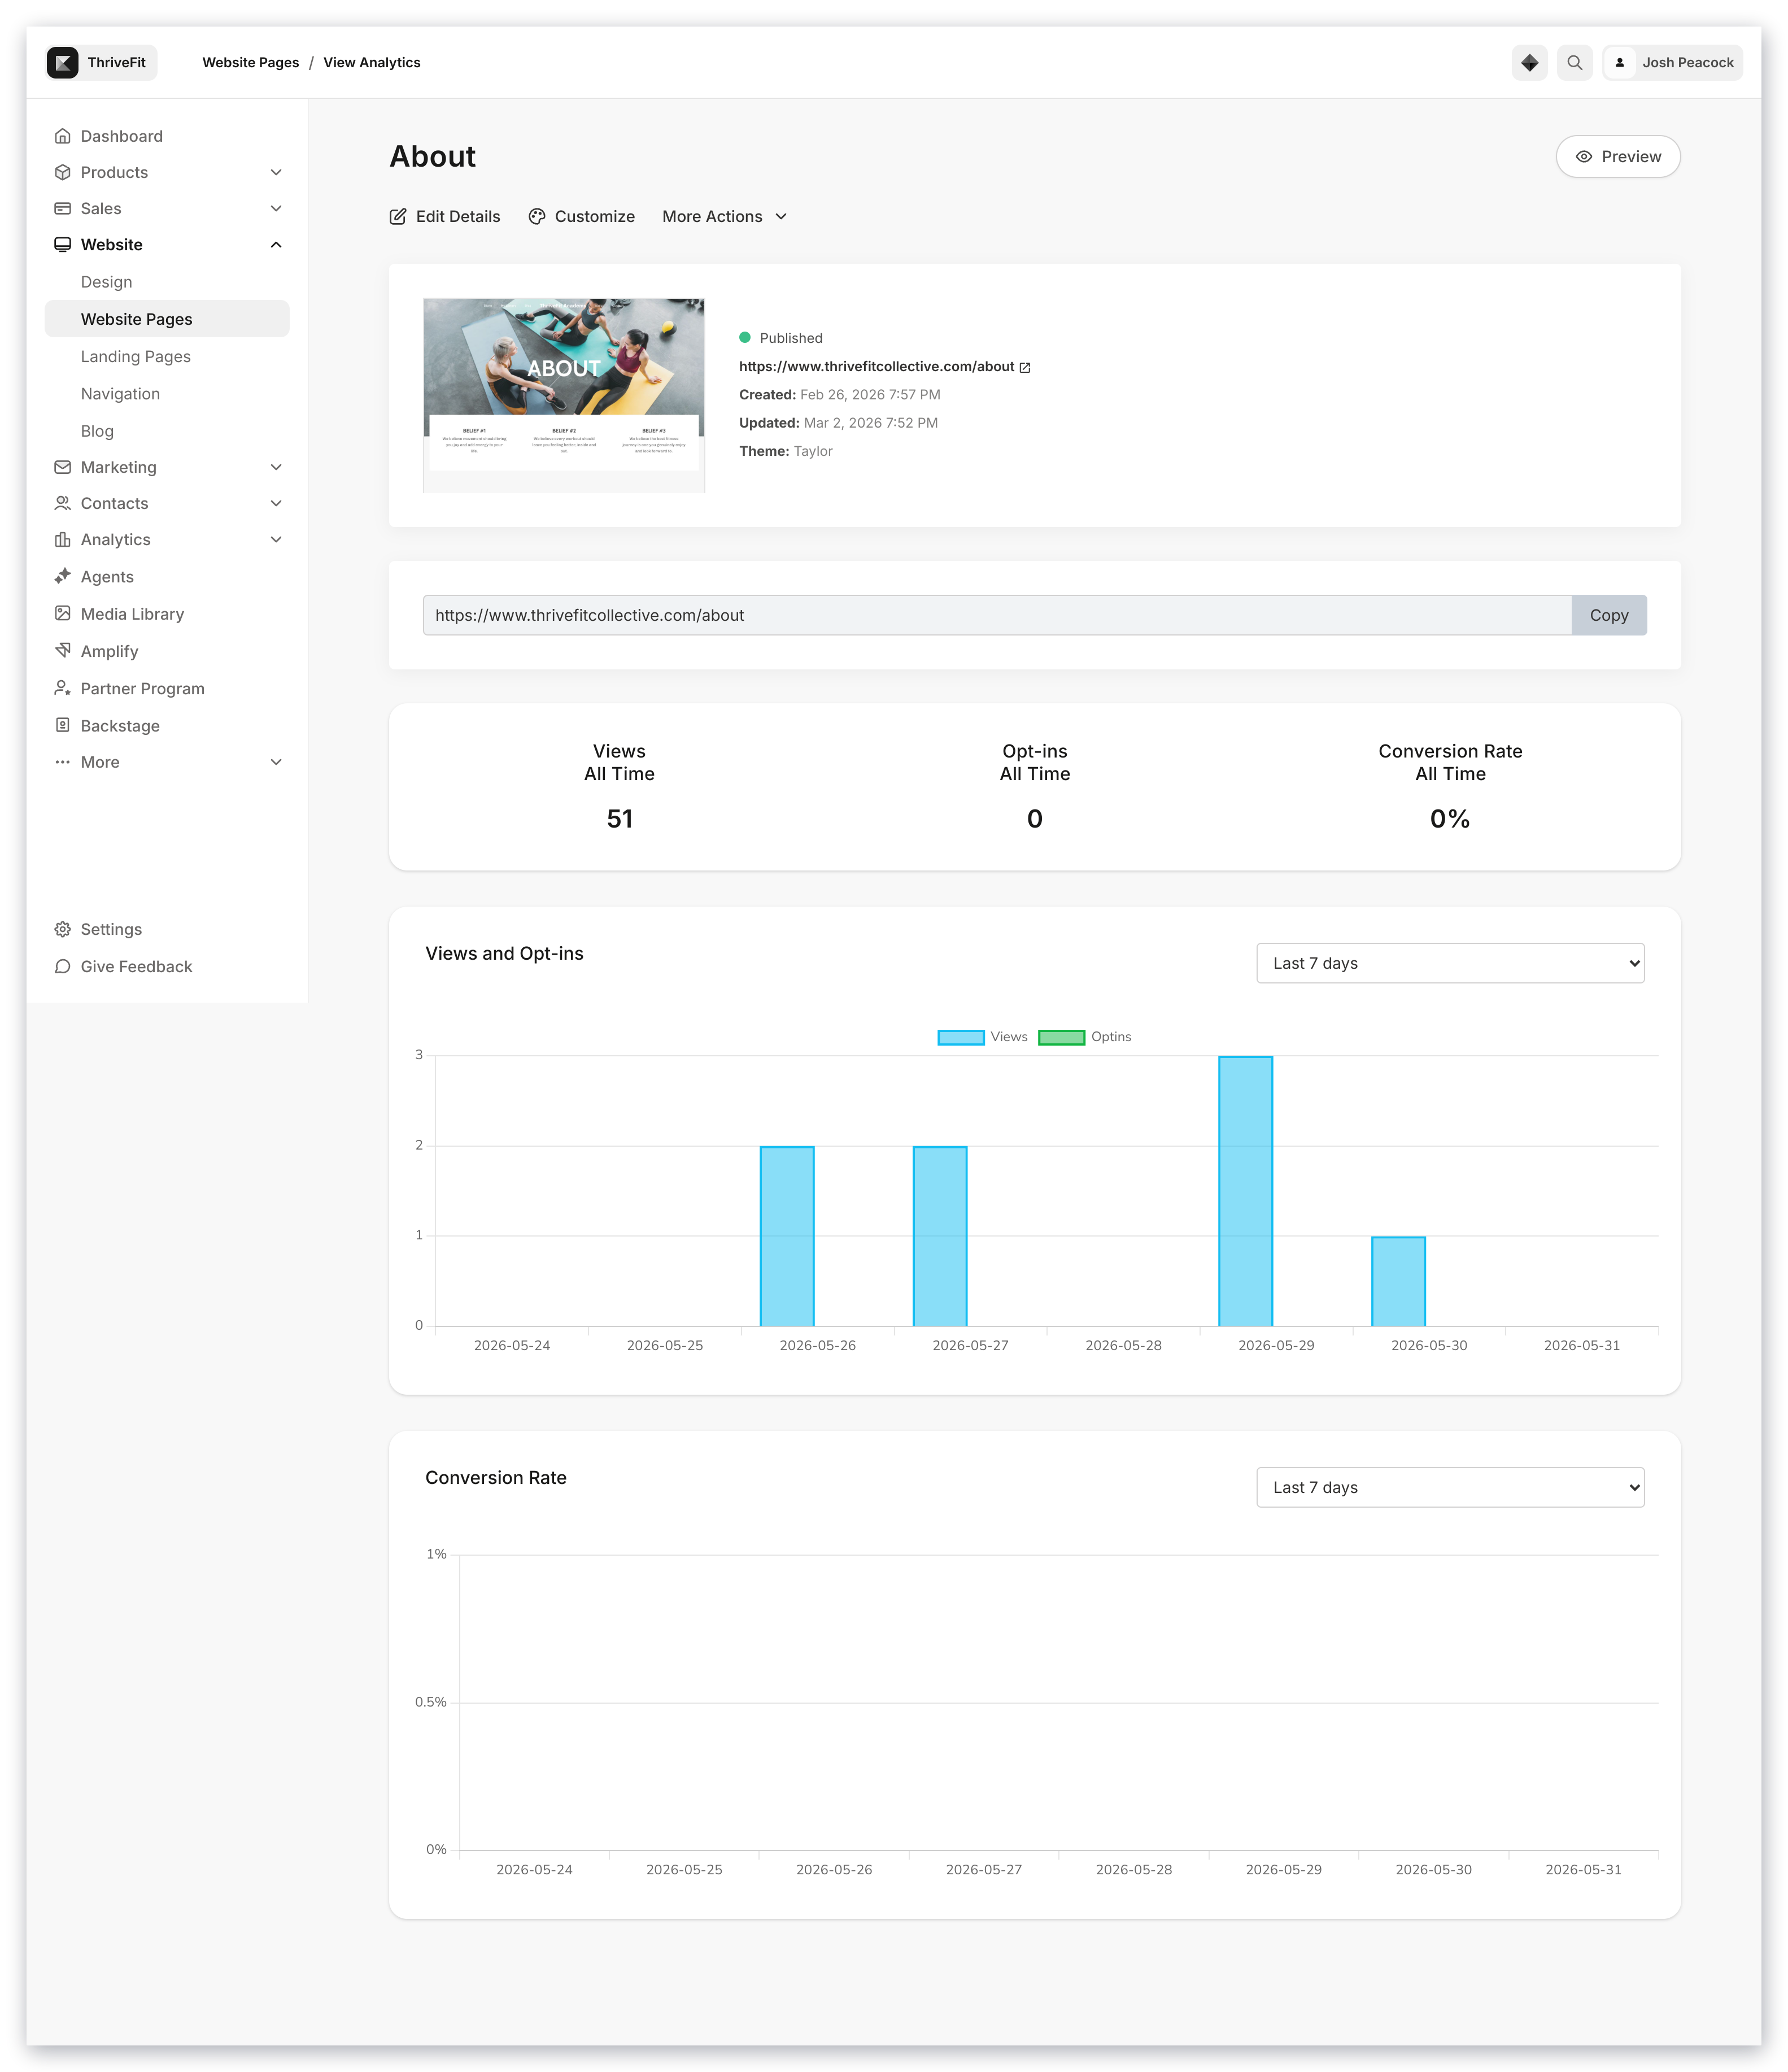Click the ThriveFit logo icon
Viewport: 1788px width, 2072px height.
(62, 62)
